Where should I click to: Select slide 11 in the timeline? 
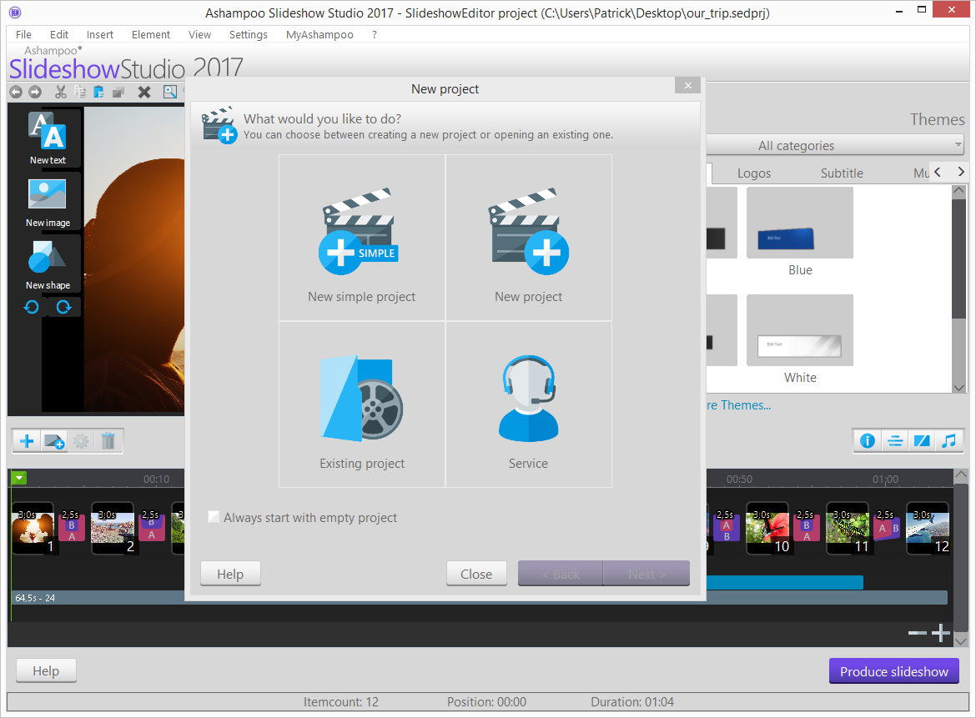pos(848,528)
